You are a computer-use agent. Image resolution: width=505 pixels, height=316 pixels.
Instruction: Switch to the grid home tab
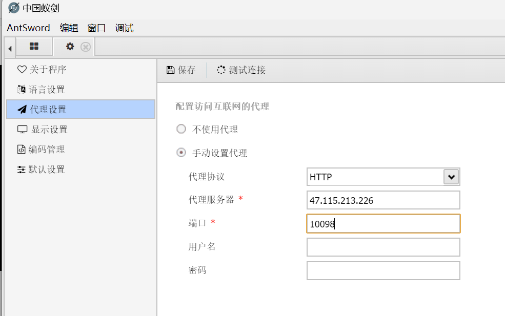[x=34, y=46]
